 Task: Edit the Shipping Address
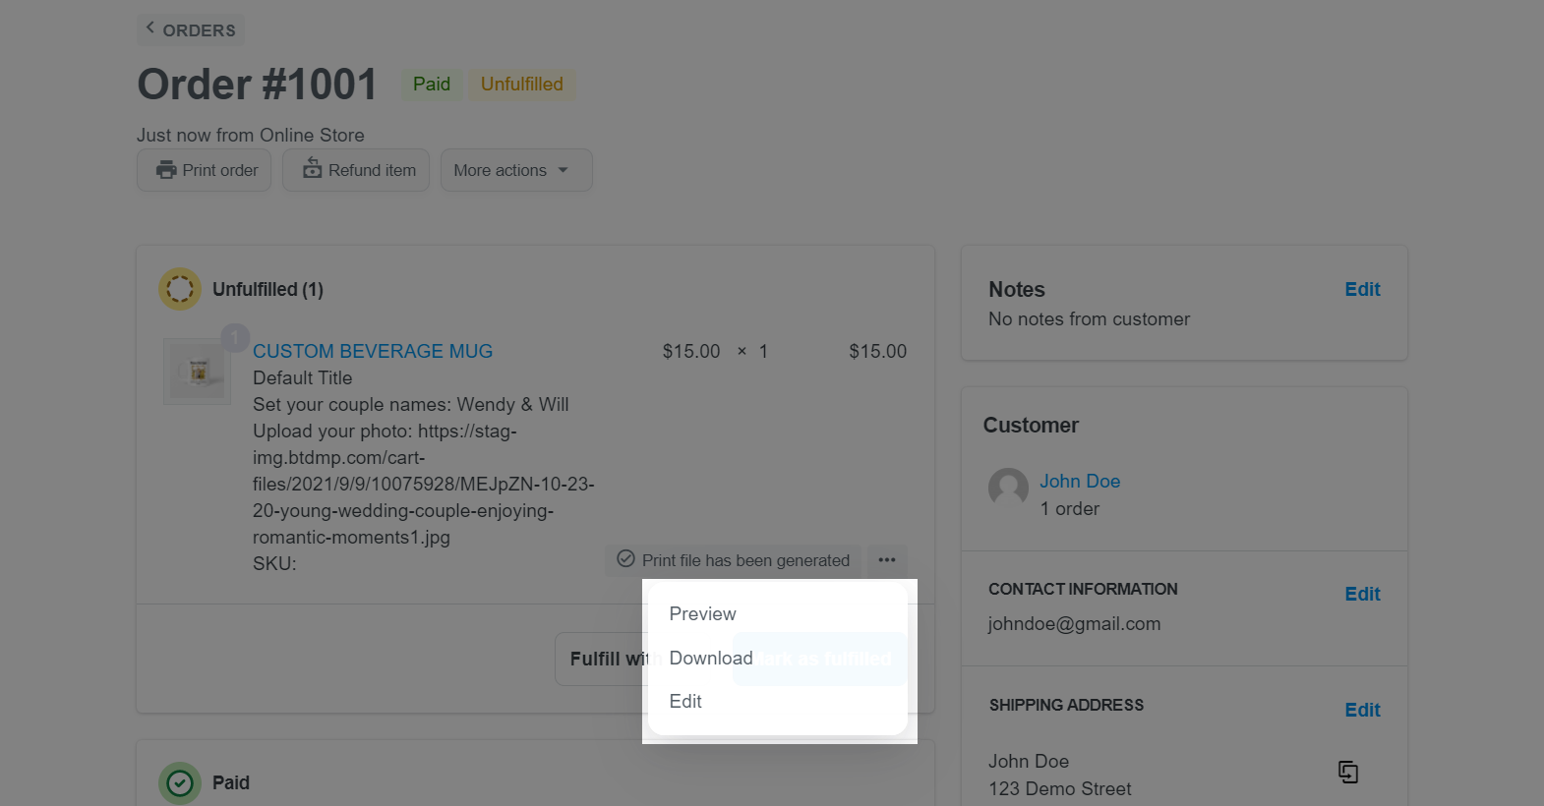click(x=1362, y=710)
